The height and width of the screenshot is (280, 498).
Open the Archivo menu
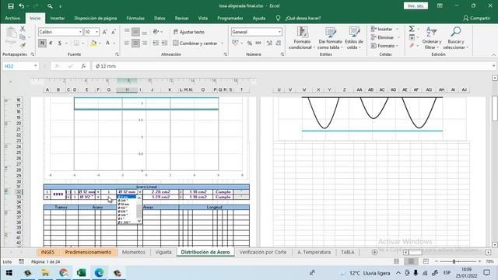tap(12, 19)
